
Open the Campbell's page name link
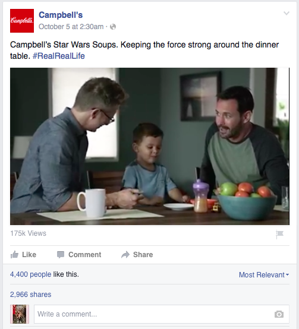61,15
